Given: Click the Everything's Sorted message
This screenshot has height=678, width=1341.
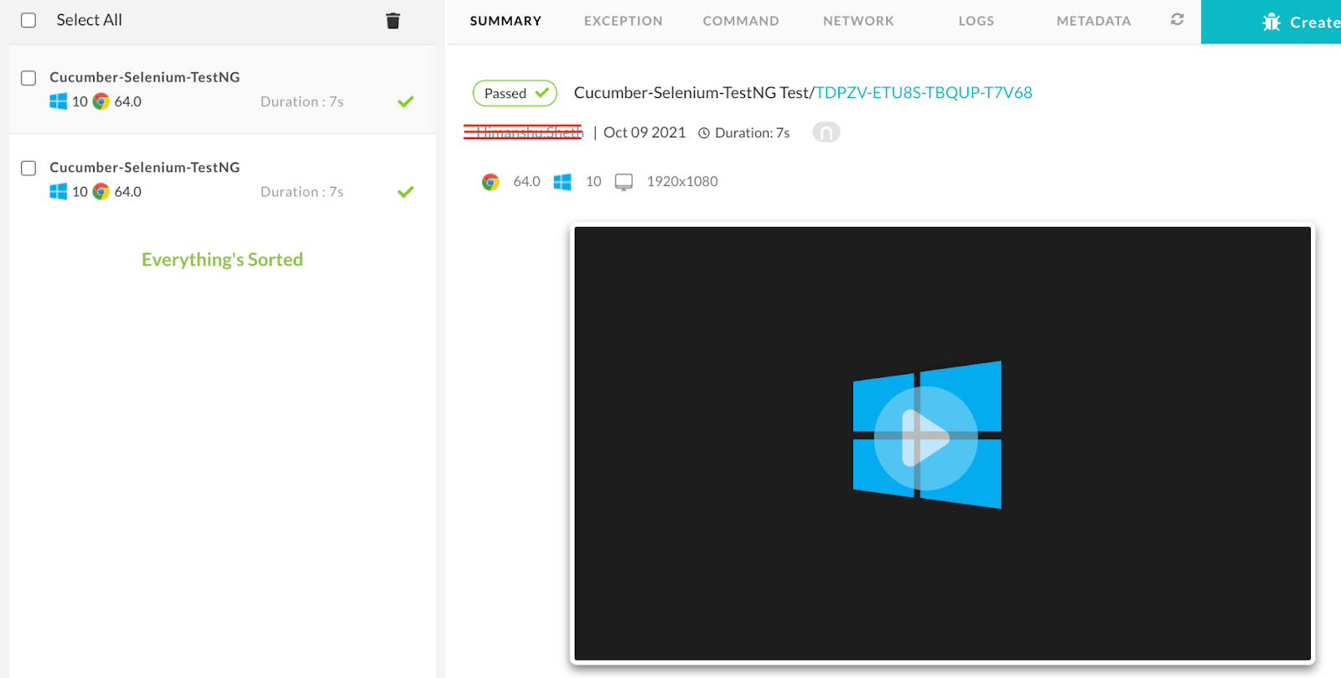Looking at the screenshot, I should point(222,260).
